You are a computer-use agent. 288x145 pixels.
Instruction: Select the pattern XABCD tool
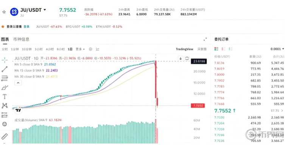pos(5,106)
